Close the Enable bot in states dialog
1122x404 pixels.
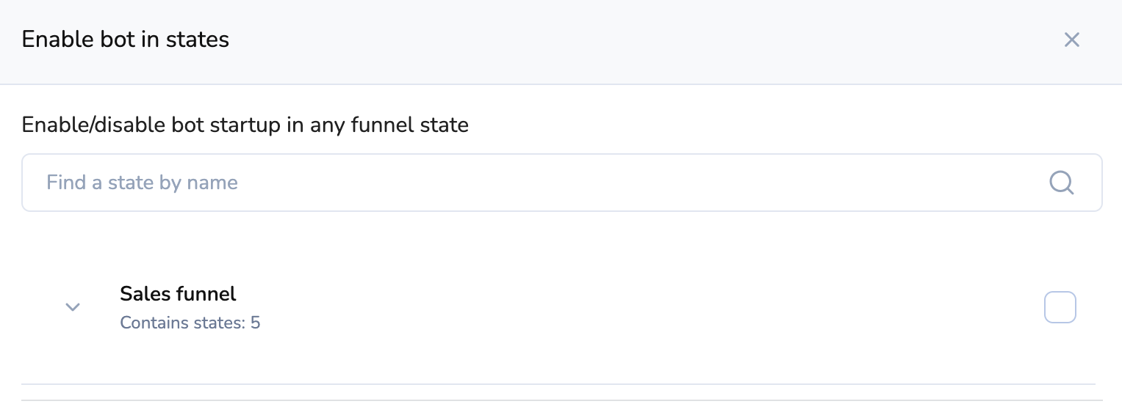tap(1072, 40)
